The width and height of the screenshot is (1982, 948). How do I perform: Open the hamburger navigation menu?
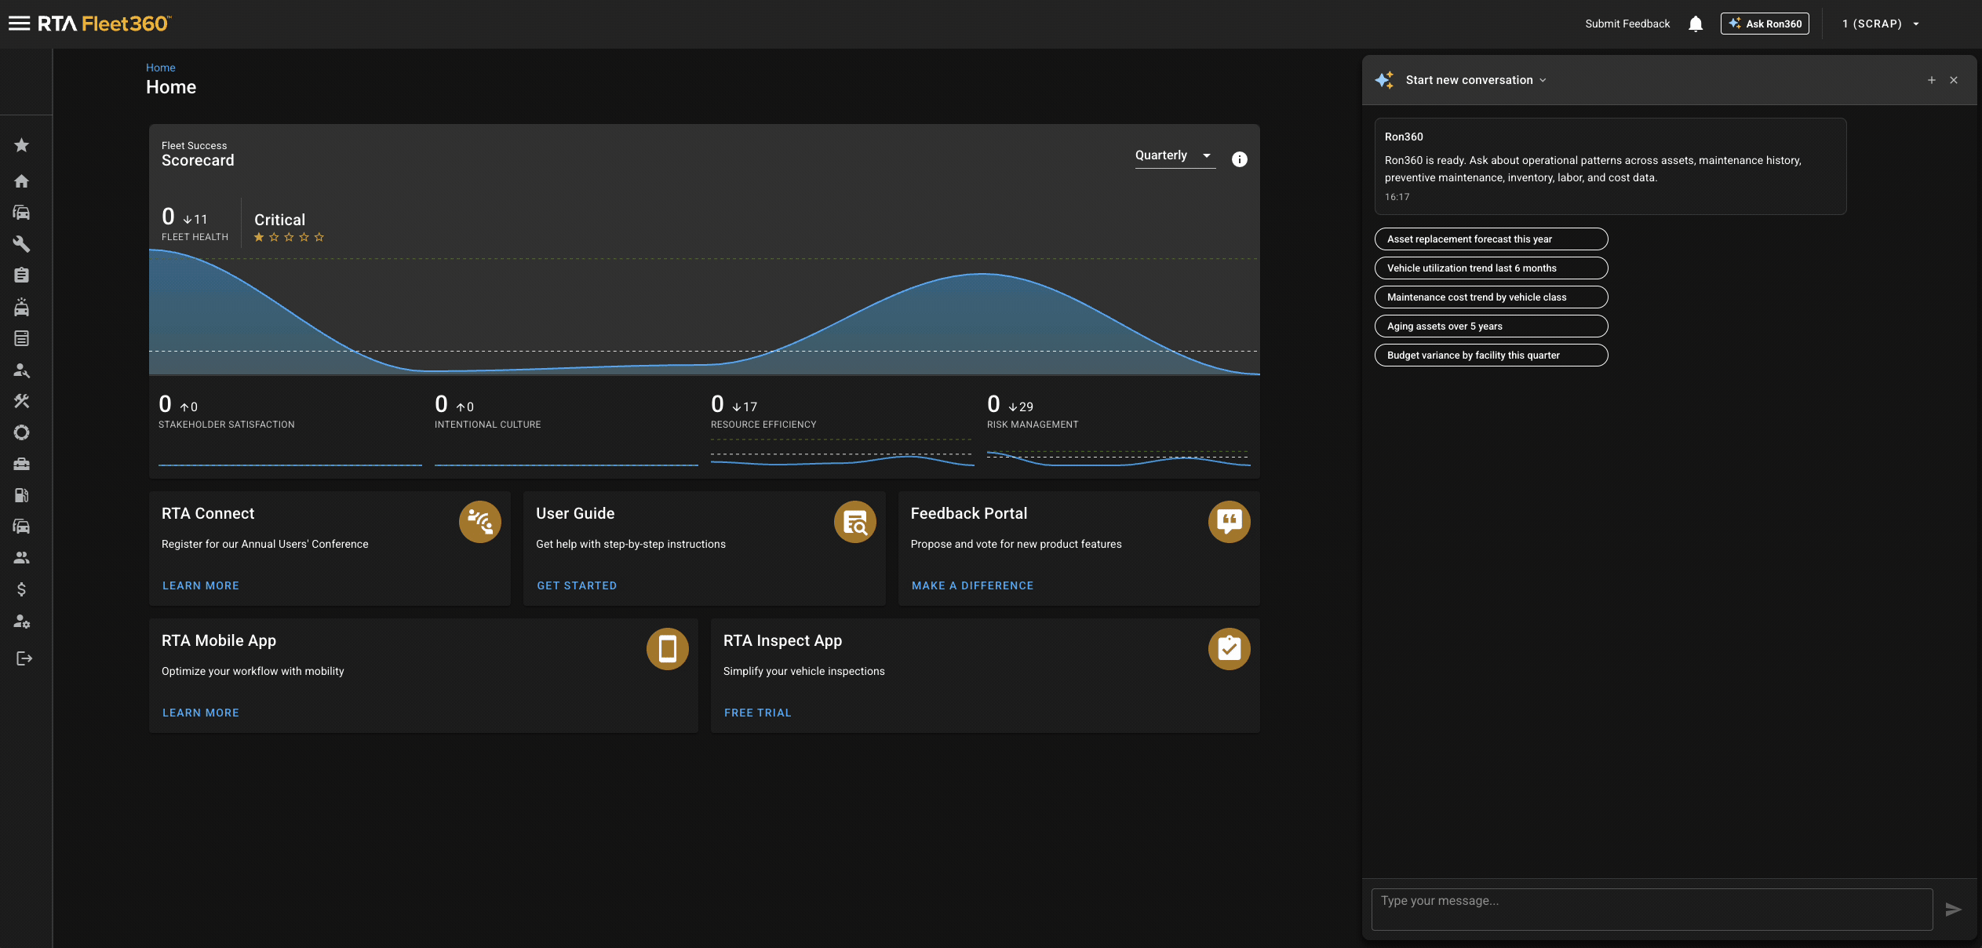pyautogui.click(x=19, y=24)
